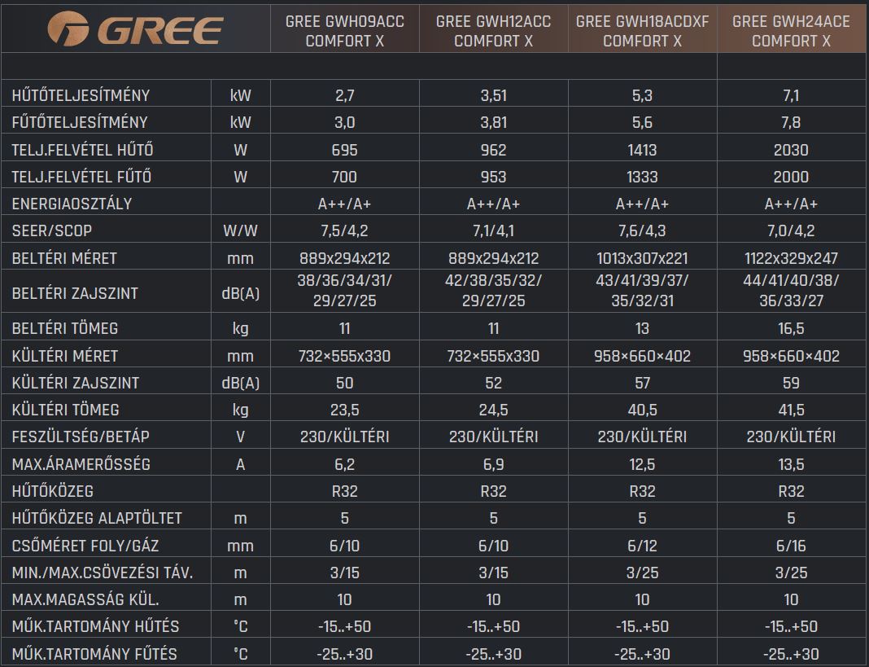The height and width of the screenshot is (667, 869).
Task: Click the KÜLTÉRI ZAJSZINT row label
Action: (x=76, y=383)
